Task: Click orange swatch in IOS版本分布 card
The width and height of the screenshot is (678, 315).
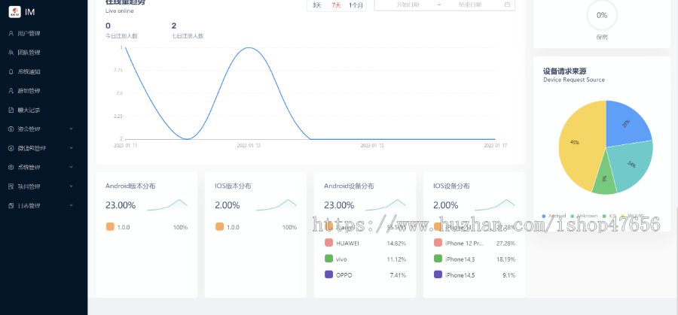Action: pyautogui.click(x=219, y=226)
